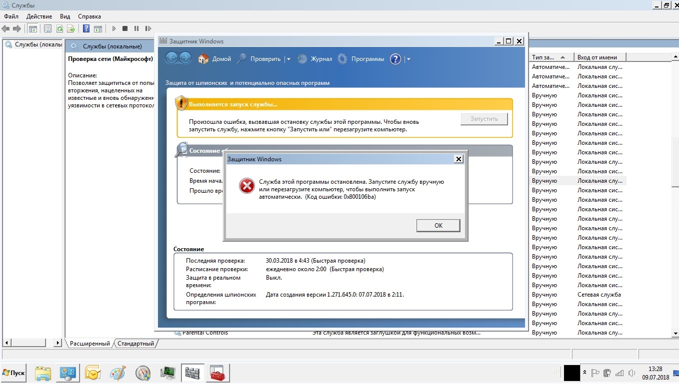The image size is (679, 391).
Task: Open Программы settings in Defender
Action: click(x=361, y=59)
